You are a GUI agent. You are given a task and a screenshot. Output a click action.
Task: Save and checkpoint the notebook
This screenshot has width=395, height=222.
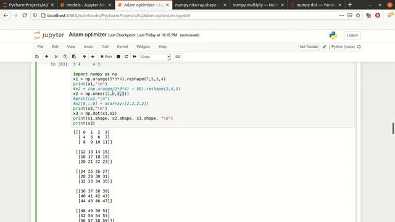tap(37, 57)
